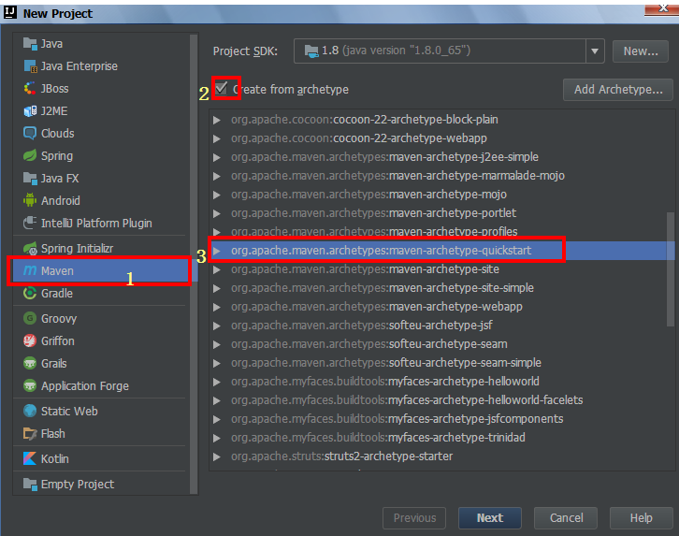Select the Kotlin project type
The width and height of the screenshot is (679, 536).
point(99,458)
